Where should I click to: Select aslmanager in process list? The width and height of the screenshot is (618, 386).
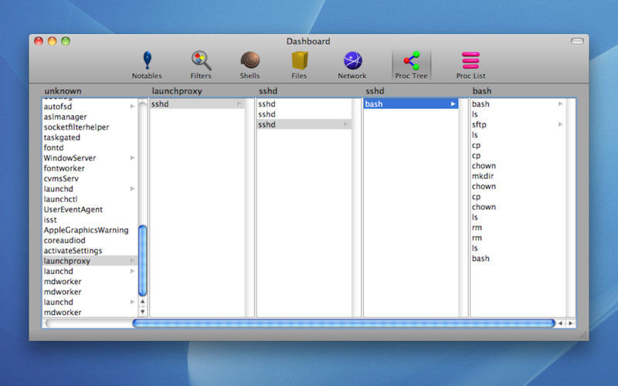(x=90, y=117)
